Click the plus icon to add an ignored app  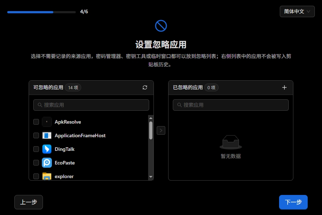[284, 87]
